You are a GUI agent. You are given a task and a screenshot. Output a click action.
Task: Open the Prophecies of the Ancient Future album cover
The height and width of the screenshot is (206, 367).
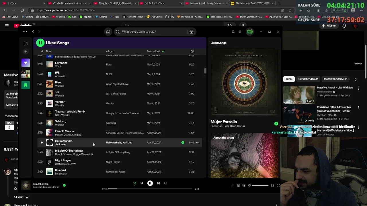pos(244,82)
